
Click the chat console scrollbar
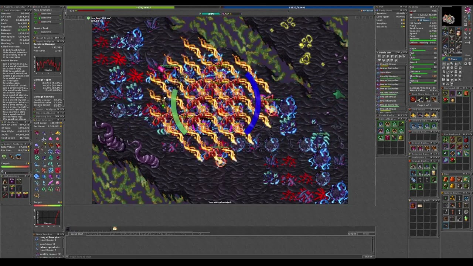pyautogui.click(x=373, y=245)
